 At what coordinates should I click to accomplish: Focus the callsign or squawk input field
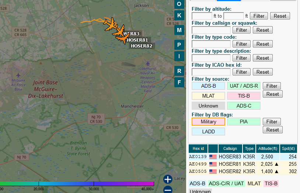click(x=211, y=30)
